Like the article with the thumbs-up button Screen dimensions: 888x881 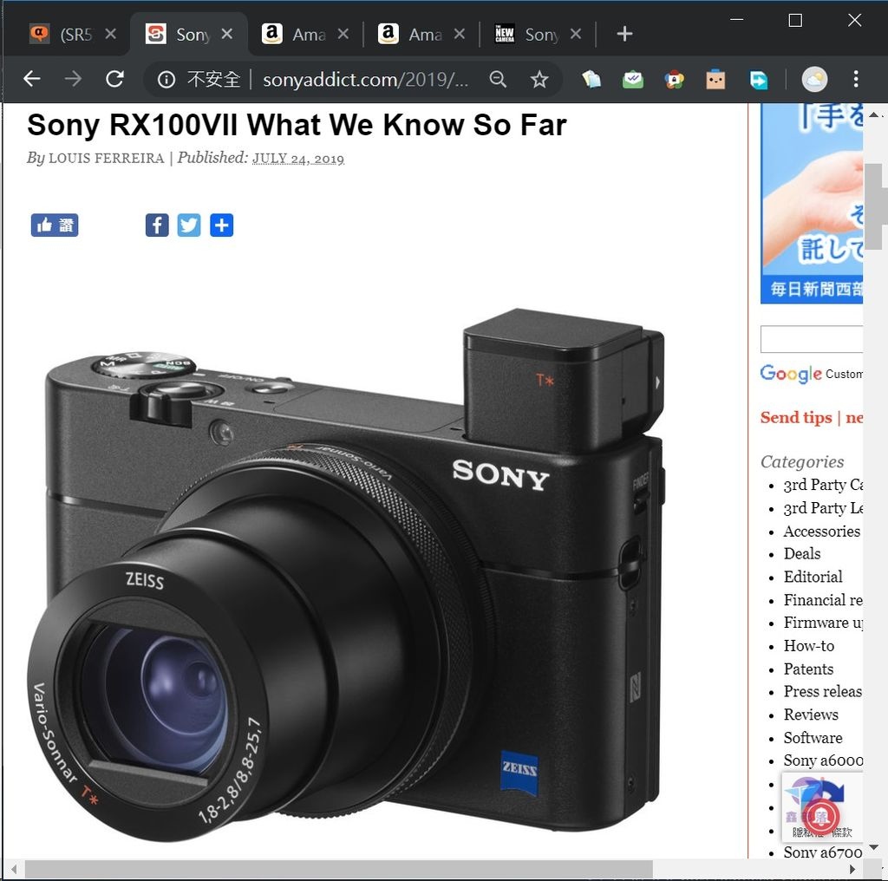tap(55, 225)
